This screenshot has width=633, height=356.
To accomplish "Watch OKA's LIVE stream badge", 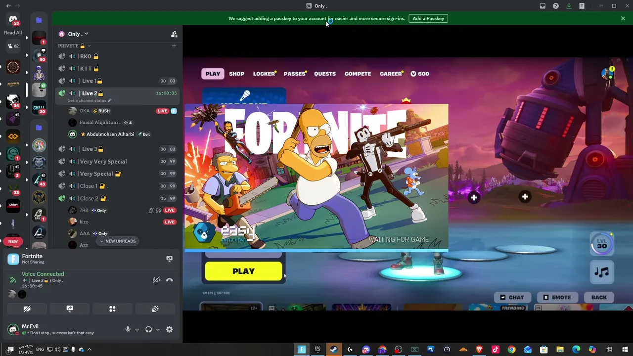I will (x=162, y=111).
